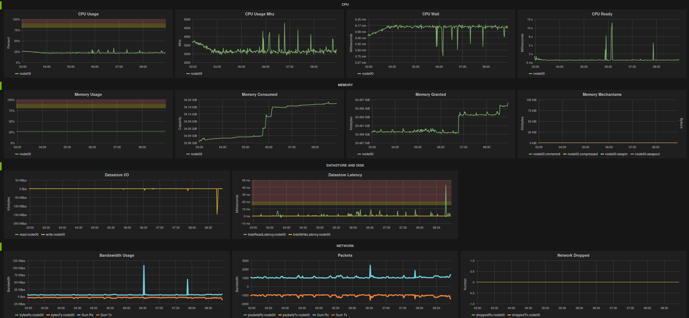The image size is (689, 318).
Task: Click the CPU Ready panel title
Action: [x=602, y=14]
